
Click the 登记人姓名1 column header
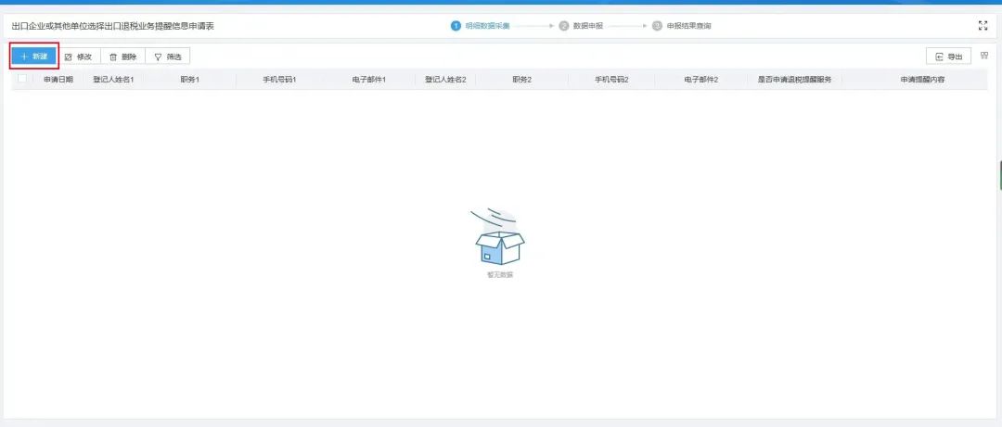[x=114, y=80]
